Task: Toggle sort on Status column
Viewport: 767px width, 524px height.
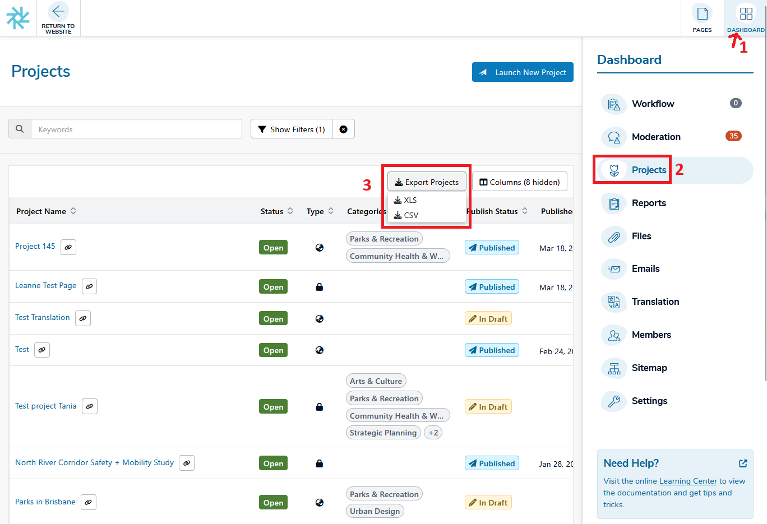Action: pos(290,211)
